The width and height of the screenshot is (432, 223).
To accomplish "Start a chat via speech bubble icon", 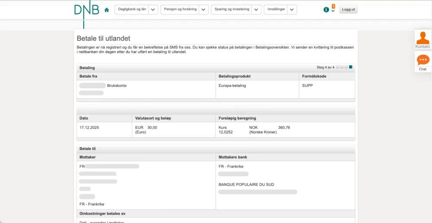I will [x=423, y=60].
